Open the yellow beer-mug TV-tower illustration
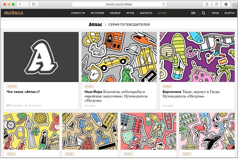This screenshot has width=238, height=159. (x=31, y=131)
